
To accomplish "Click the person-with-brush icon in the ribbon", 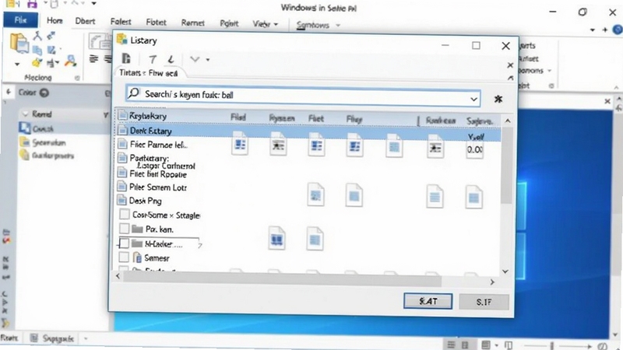I will tap(70, 61).
